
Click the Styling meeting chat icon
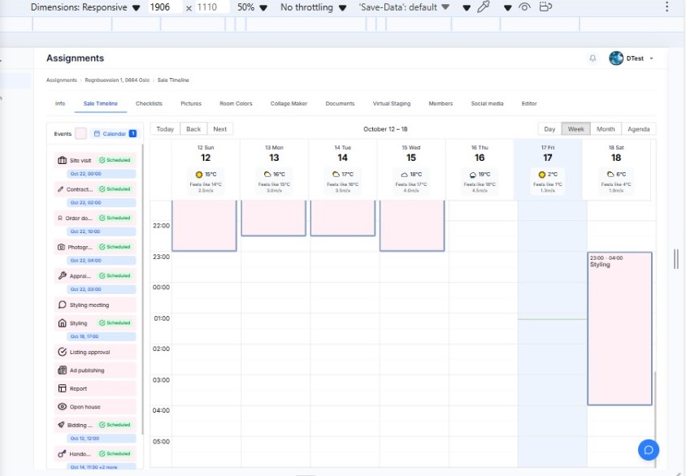(62, 305)
